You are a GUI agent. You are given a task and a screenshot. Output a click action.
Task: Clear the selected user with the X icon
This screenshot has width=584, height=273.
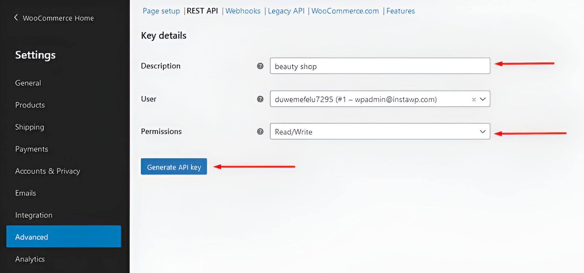[474, 99]
